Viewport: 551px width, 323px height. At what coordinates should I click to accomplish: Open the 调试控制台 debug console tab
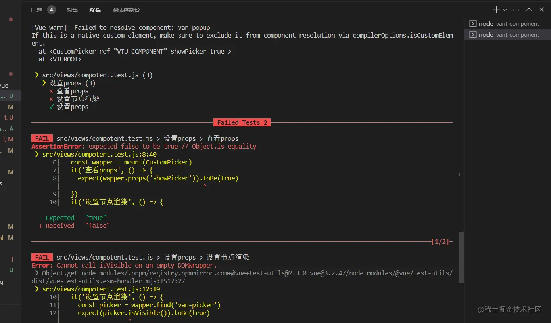[126, 10]
